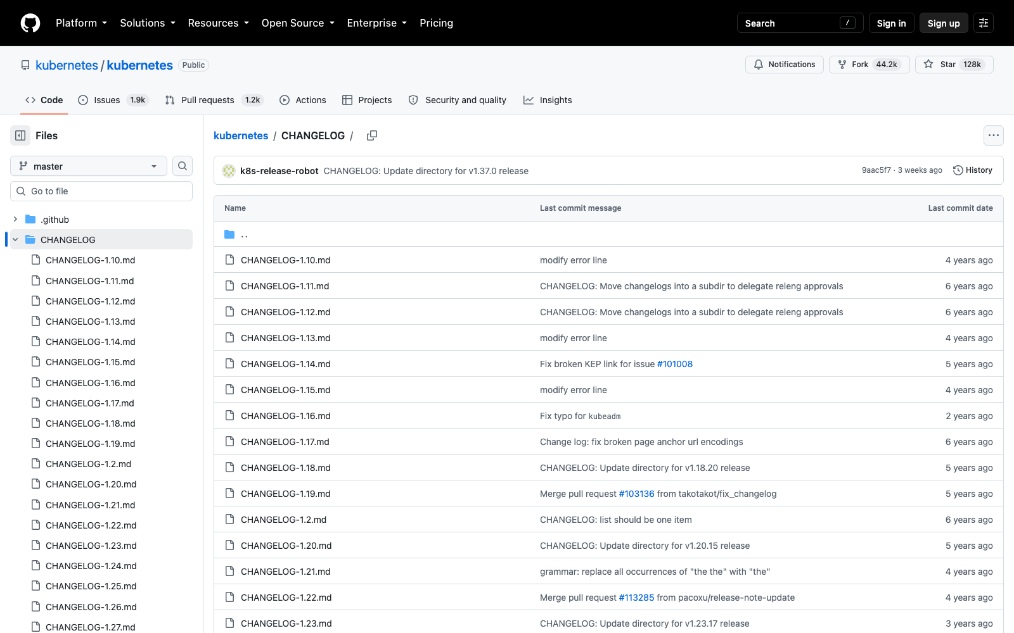Expand the Open Source menu
The image size is (1014, 633).
298,23
